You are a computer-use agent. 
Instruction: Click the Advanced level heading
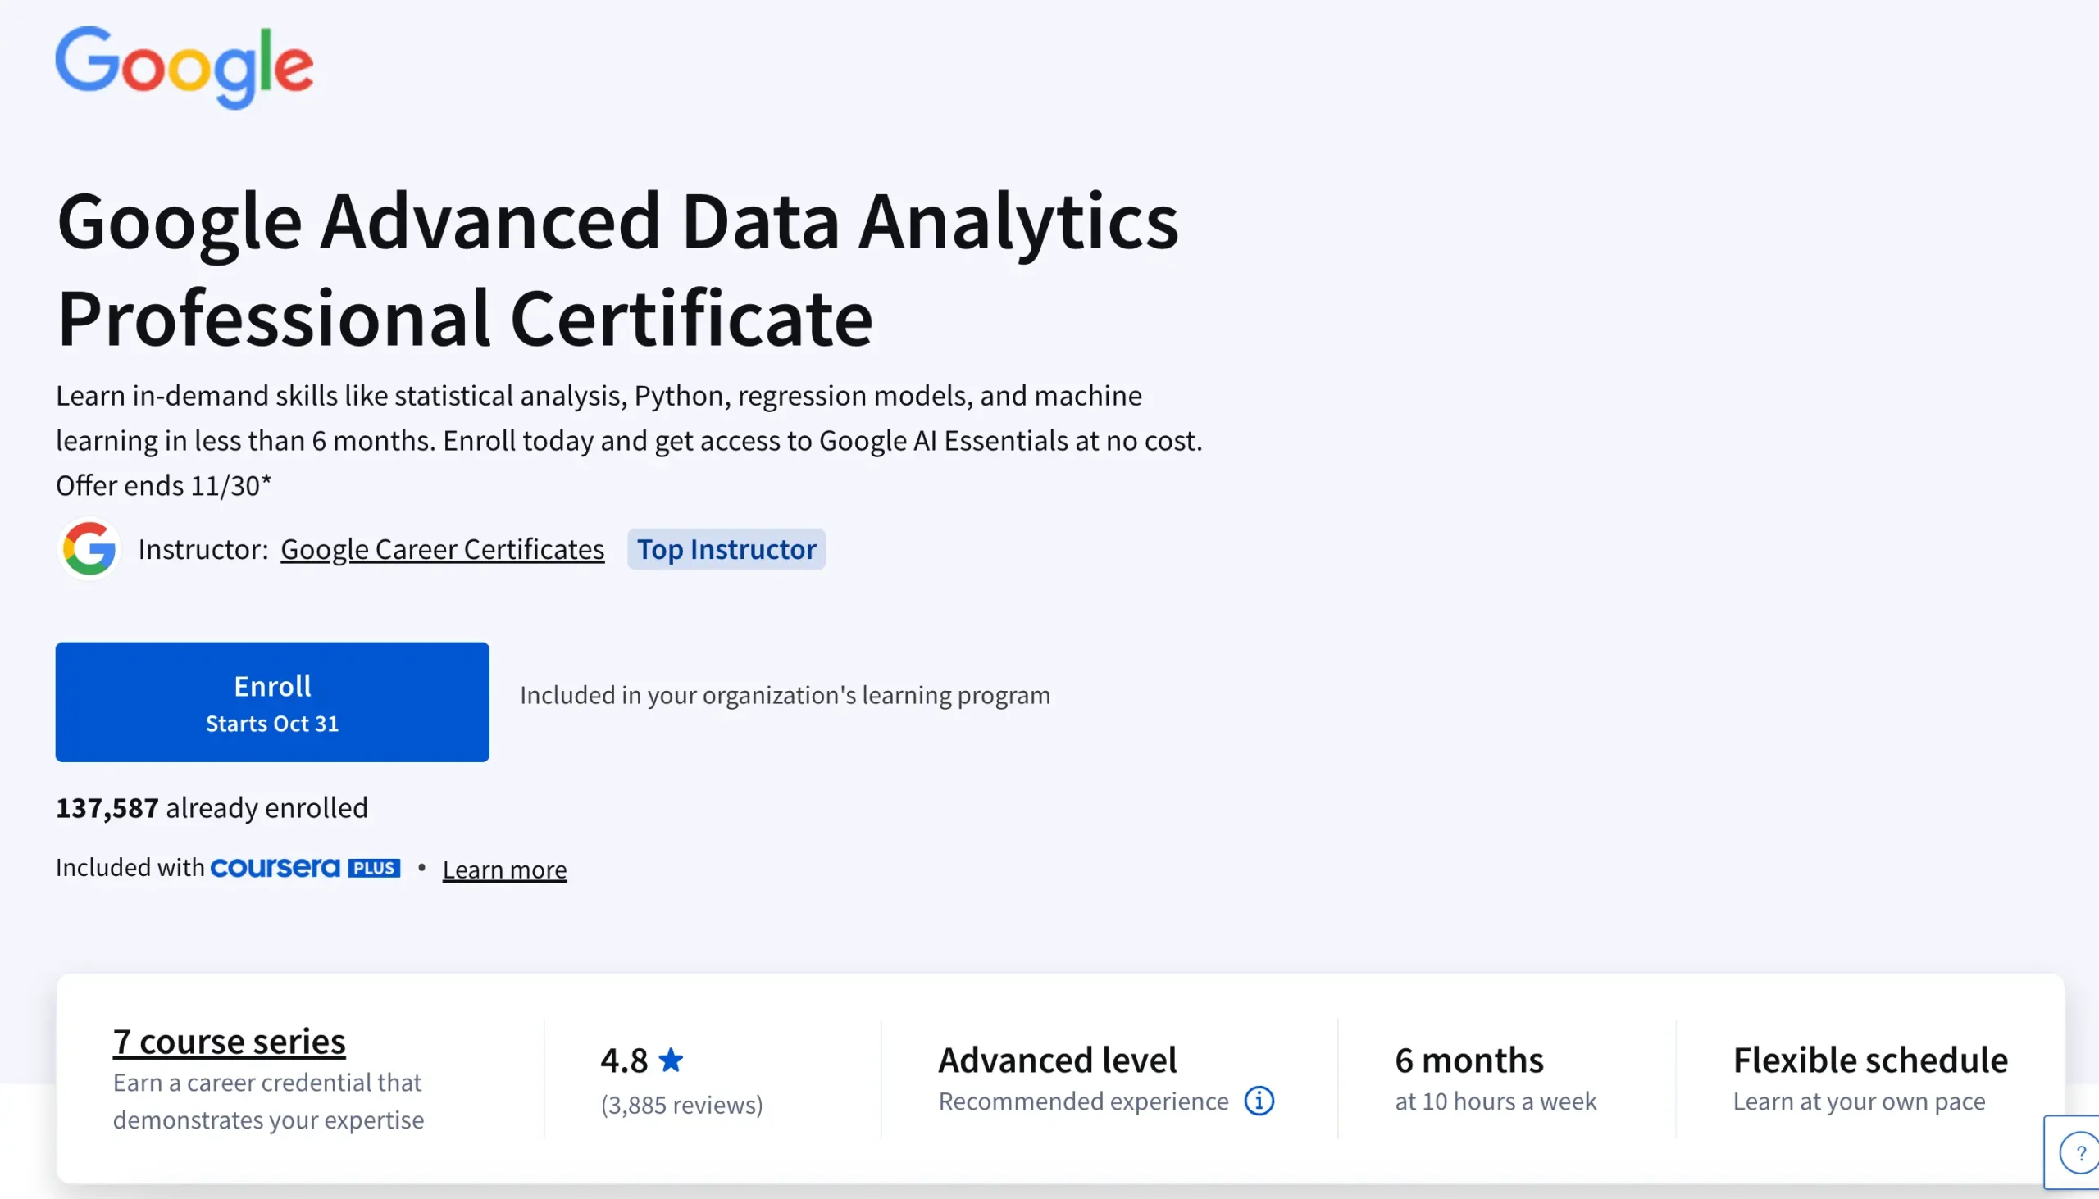point(1057,1060)
